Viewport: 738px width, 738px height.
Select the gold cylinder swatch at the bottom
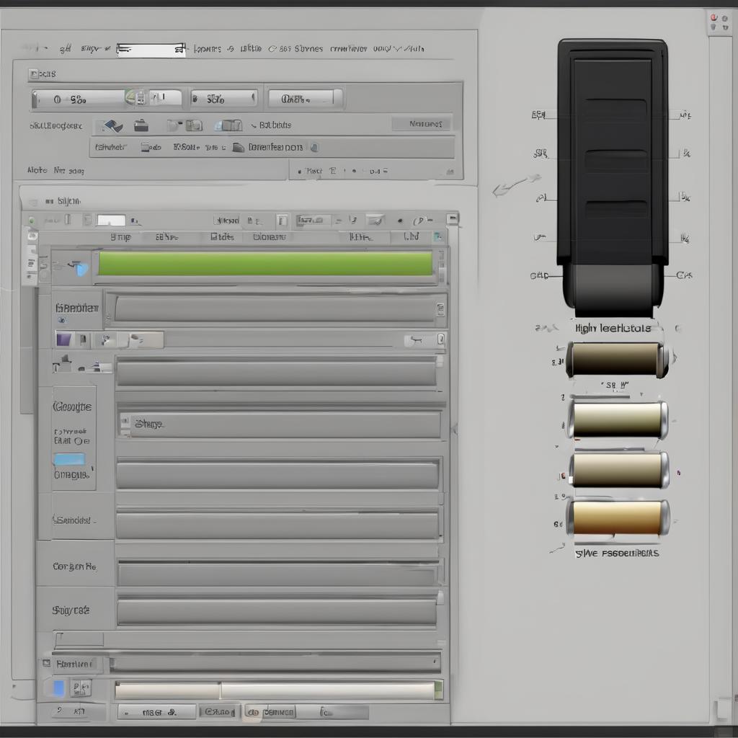pos(618,517)
